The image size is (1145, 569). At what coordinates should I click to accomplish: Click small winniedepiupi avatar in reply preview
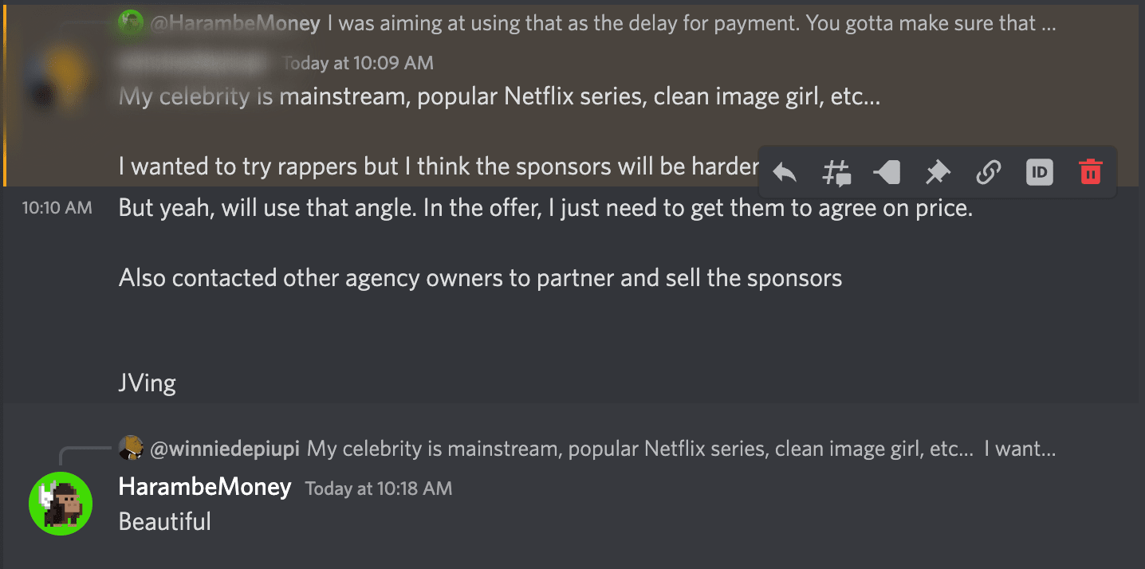131,448
